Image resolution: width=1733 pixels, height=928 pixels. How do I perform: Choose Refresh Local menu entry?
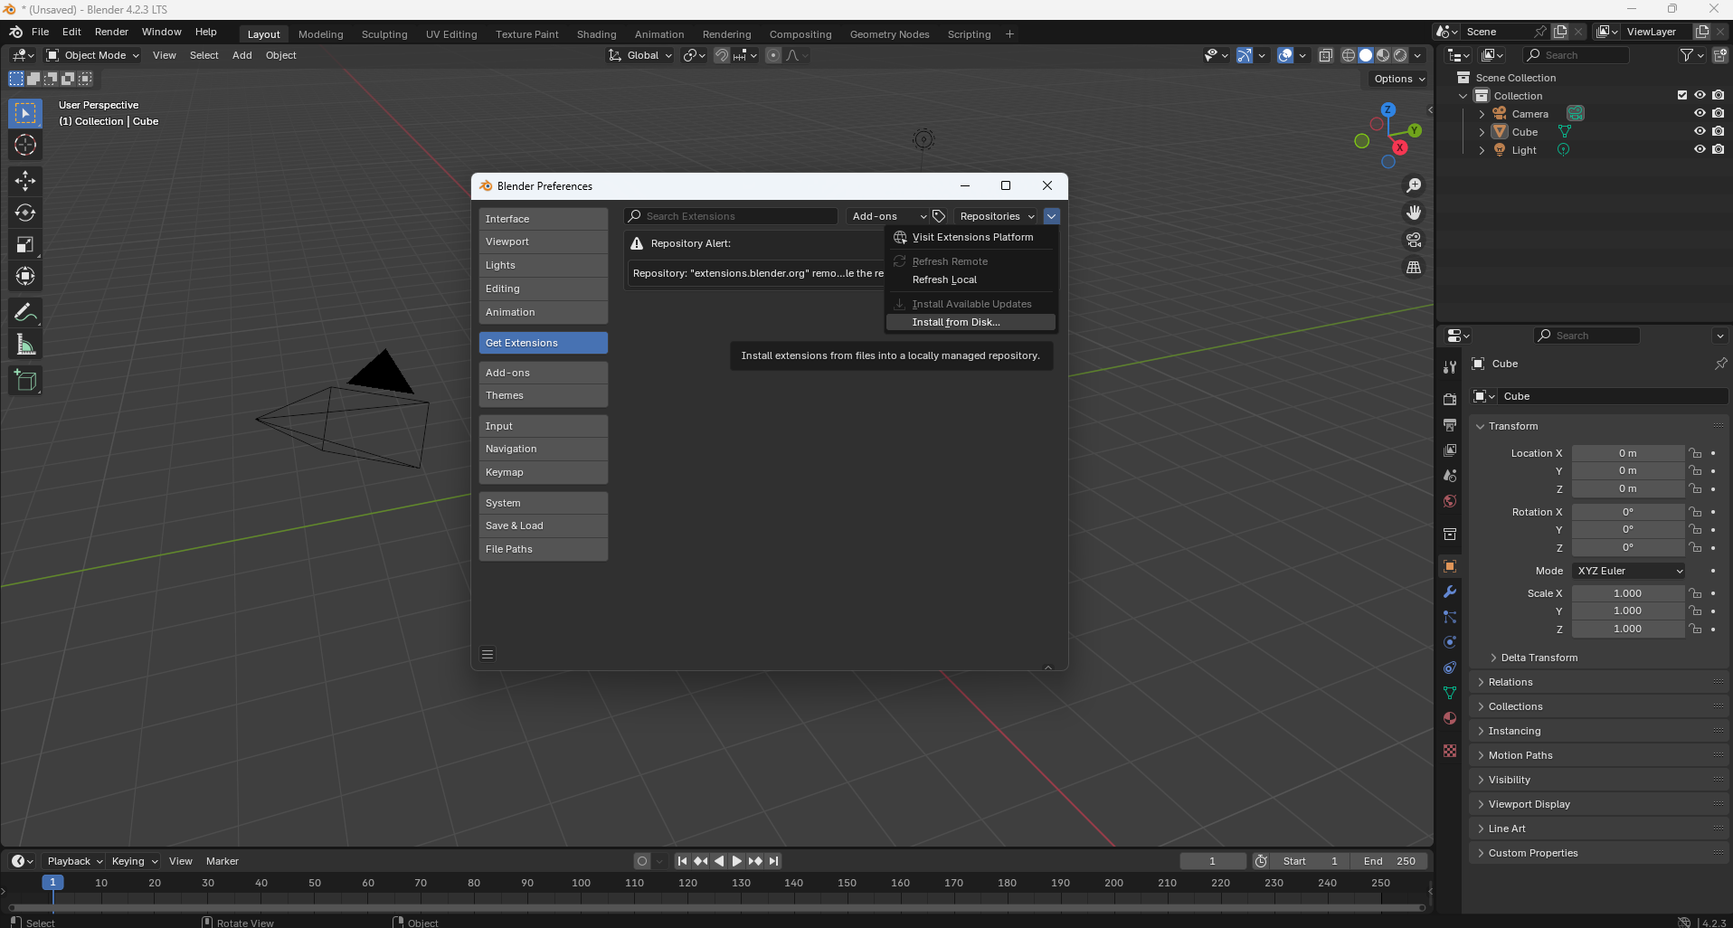tap(971, 279)
